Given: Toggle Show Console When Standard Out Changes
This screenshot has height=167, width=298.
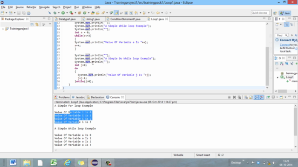Looking at the screenshot, I should point(257,97).
